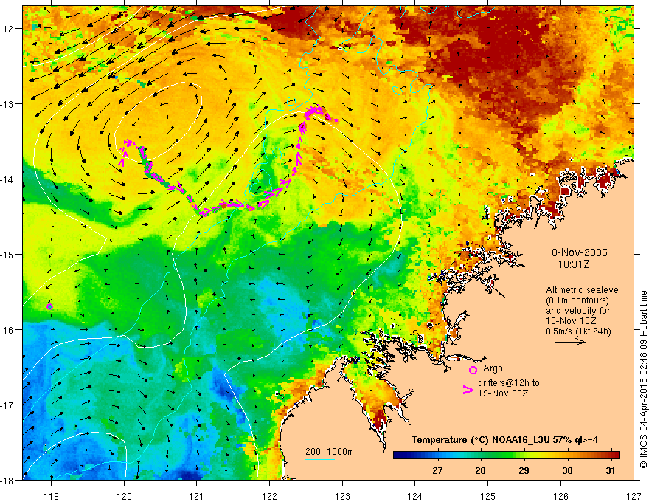Click the cyan 200 1000m depth line sample
The height and width of the screenshot is (502, 649).
click(x=320, y=459)
